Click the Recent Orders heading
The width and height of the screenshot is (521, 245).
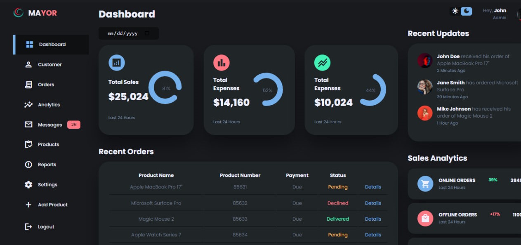tap(126, 151)
